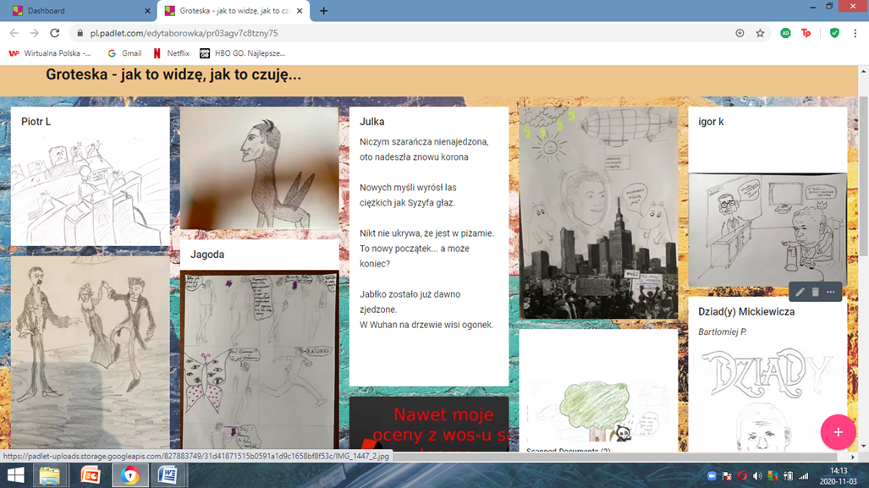Edit the post with the pencil icon
Screen dimensions: 869x488
click(x=800, y=293)
